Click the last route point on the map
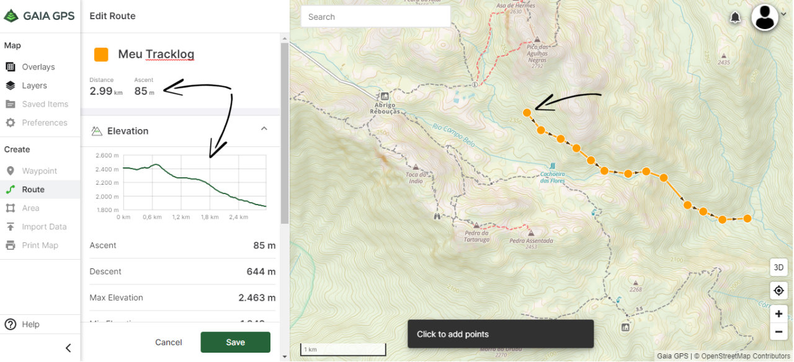Image resolution: width=794 pixels, height=362 pixels. tap(747, 218)
